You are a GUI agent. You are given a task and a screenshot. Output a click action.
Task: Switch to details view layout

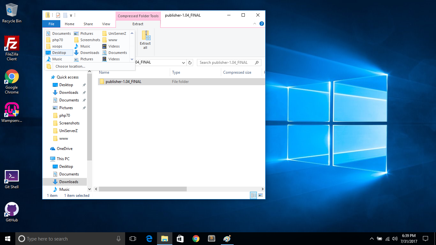pyautogui.click(x=254, y=195)
